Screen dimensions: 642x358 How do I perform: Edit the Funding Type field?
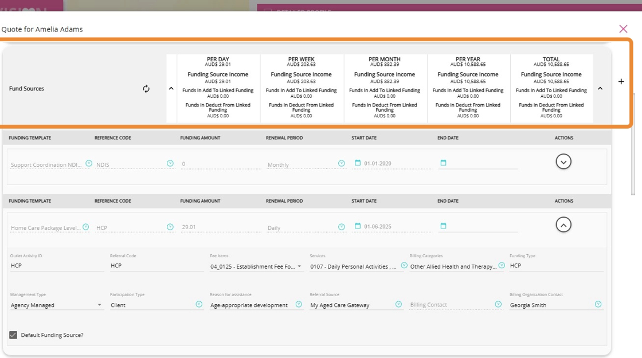pyautogui.click(x=557, y=266)
